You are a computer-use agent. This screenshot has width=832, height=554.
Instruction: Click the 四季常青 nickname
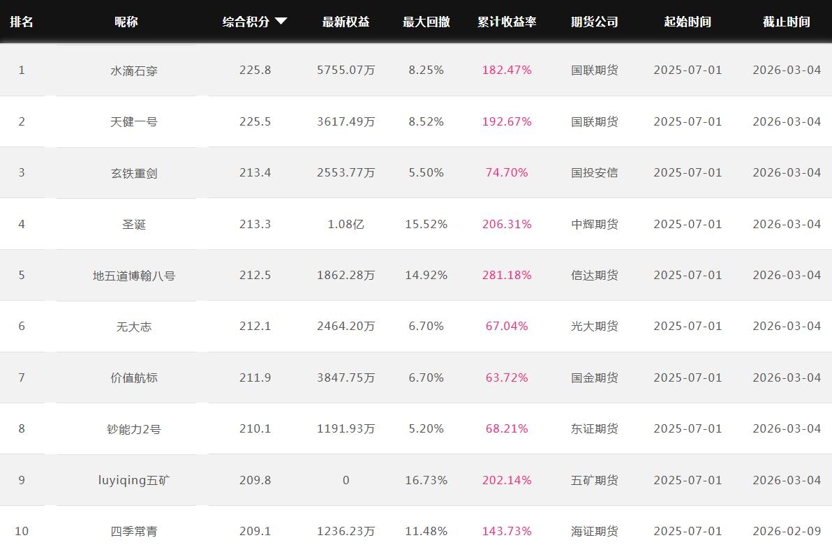pos(134,532)
